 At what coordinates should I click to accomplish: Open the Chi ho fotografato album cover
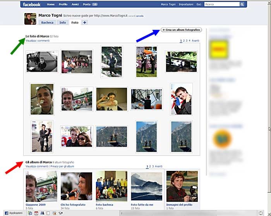pos(76,186)
